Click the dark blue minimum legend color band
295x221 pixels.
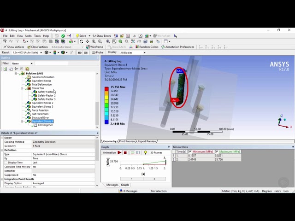point(106,122)
